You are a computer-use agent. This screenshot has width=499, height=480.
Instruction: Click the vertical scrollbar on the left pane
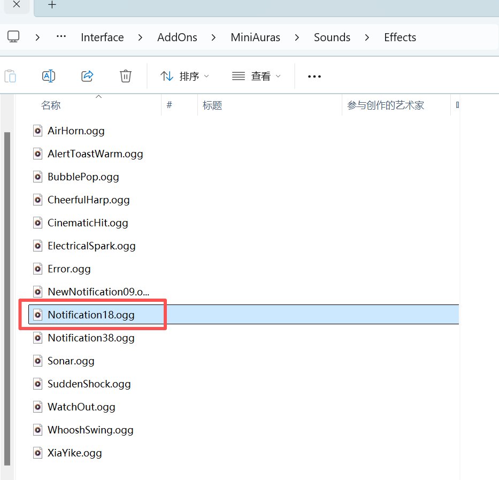7,299
